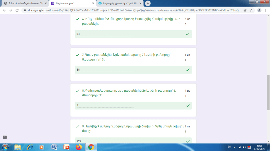Switch to the third WordPress tab

click(x=119, y=3)
